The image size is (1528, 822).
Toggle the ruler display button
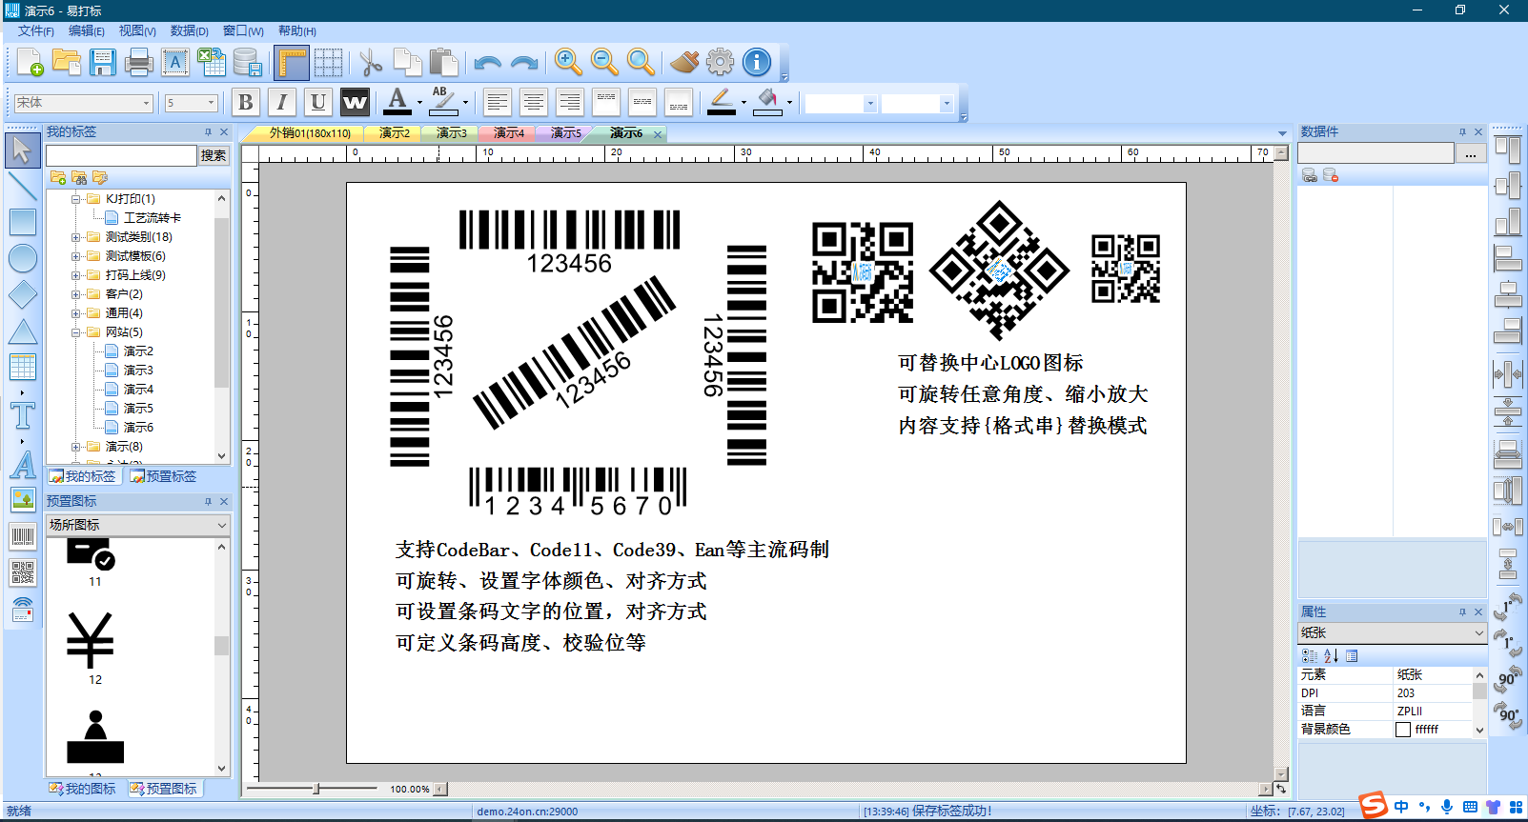292,63
